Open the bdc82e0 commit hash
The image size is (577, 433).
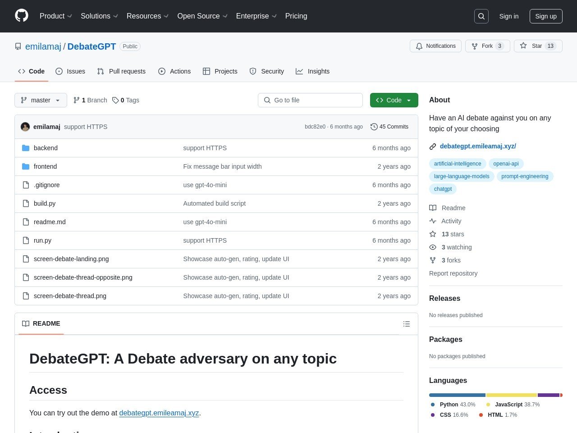[x=315, y=127]
